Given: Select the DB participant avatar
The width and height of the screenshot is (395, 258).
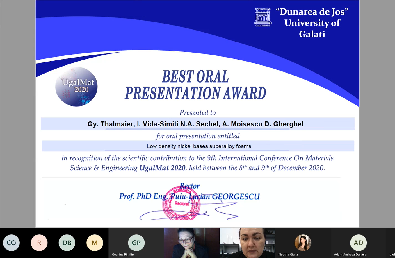Looking at the screenshot, I should 67,243.
